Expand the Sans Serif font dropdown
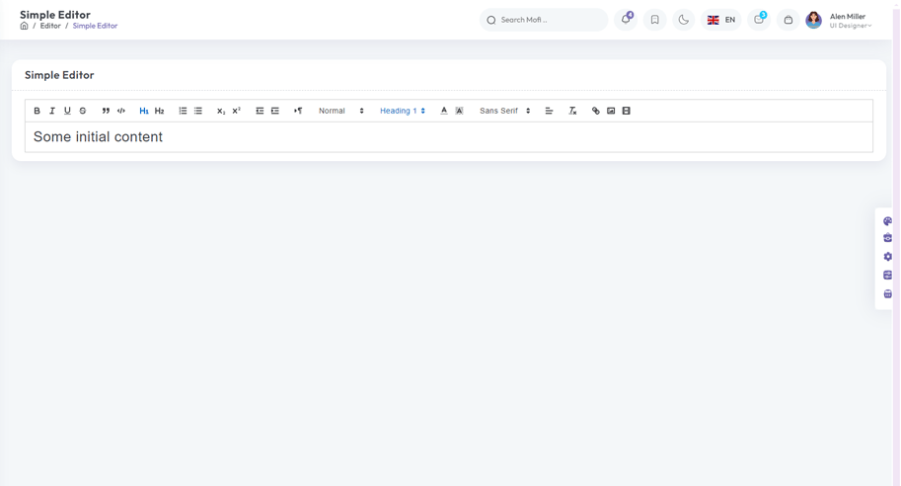Image resolution: width=901 pixels, height=486 pixels. [x=505, y=111]
